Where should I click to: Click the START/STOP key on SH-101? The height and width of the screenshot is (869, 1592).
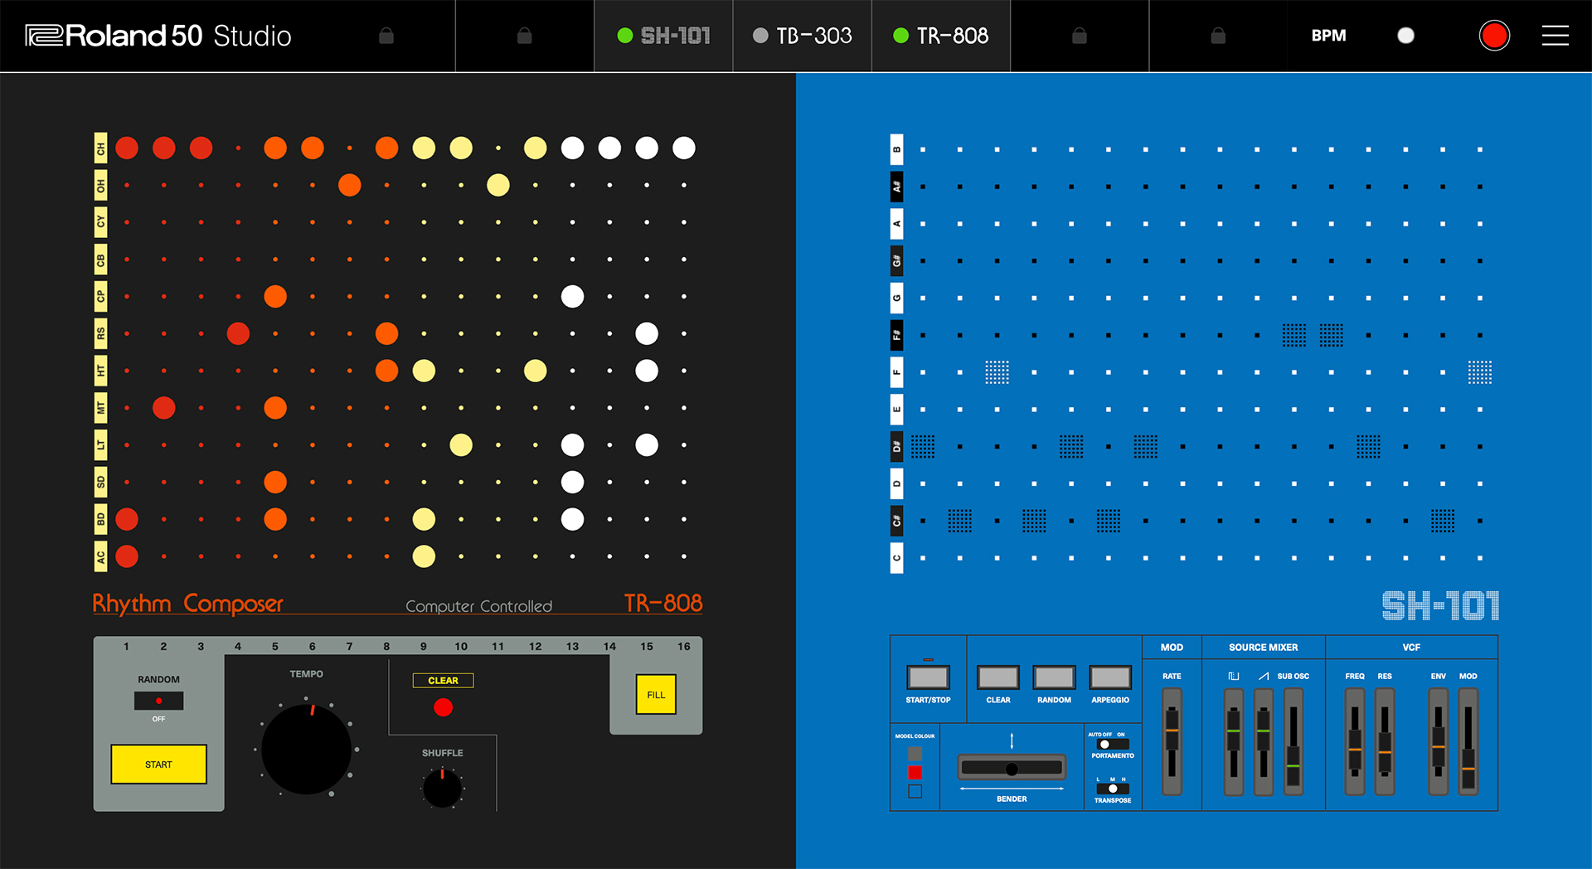tap(928, 677)
